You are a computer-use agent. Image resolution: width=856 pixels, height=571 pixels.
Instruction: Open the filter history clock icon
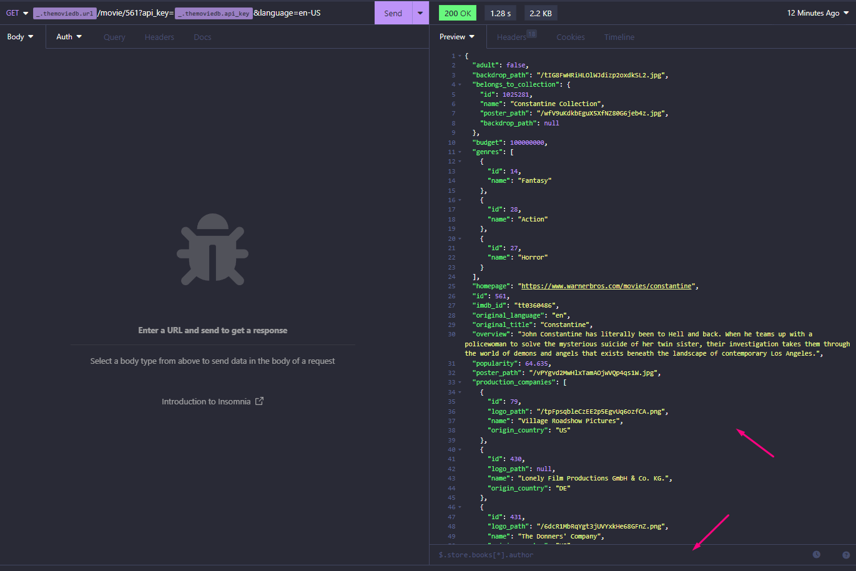coord(816,555)
